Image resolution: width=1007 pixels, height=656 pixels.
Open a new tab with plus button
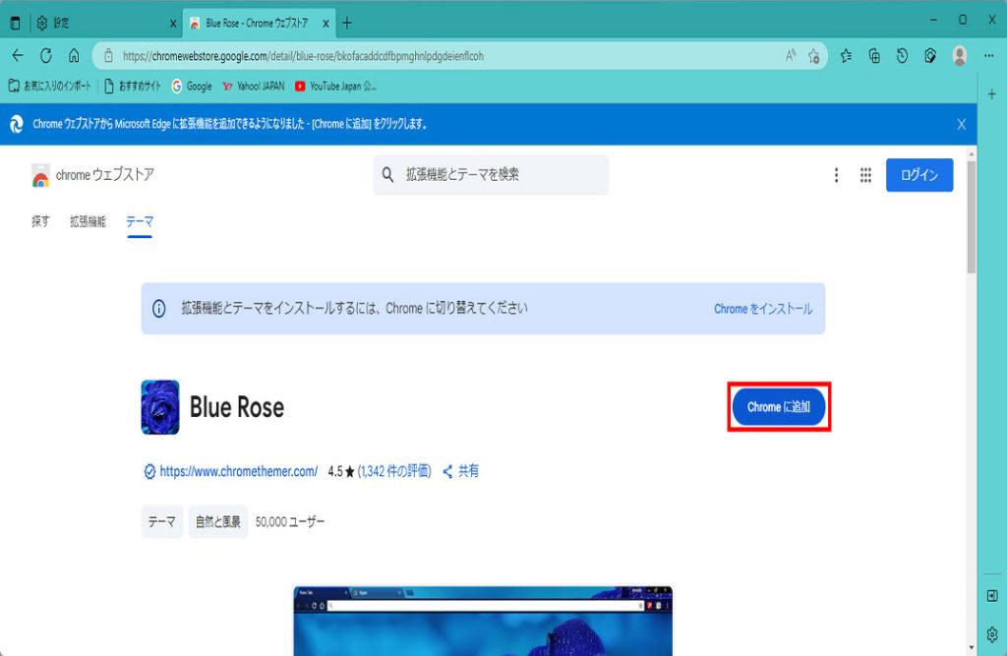[347, 23]
